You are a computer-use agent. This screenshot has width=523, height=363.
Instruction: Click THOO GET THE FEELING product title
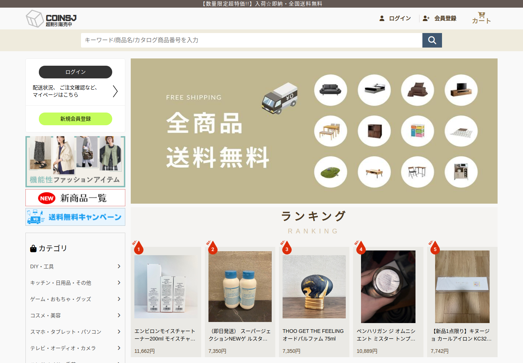(313, 335)
